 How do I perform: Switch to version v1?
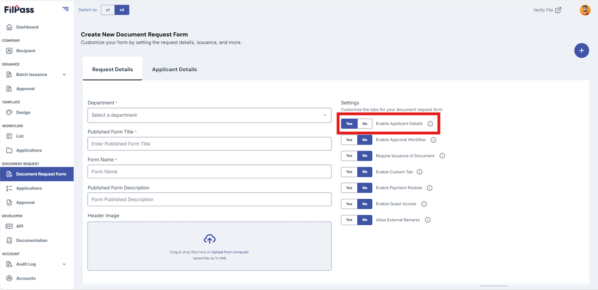tap(108, 10)
